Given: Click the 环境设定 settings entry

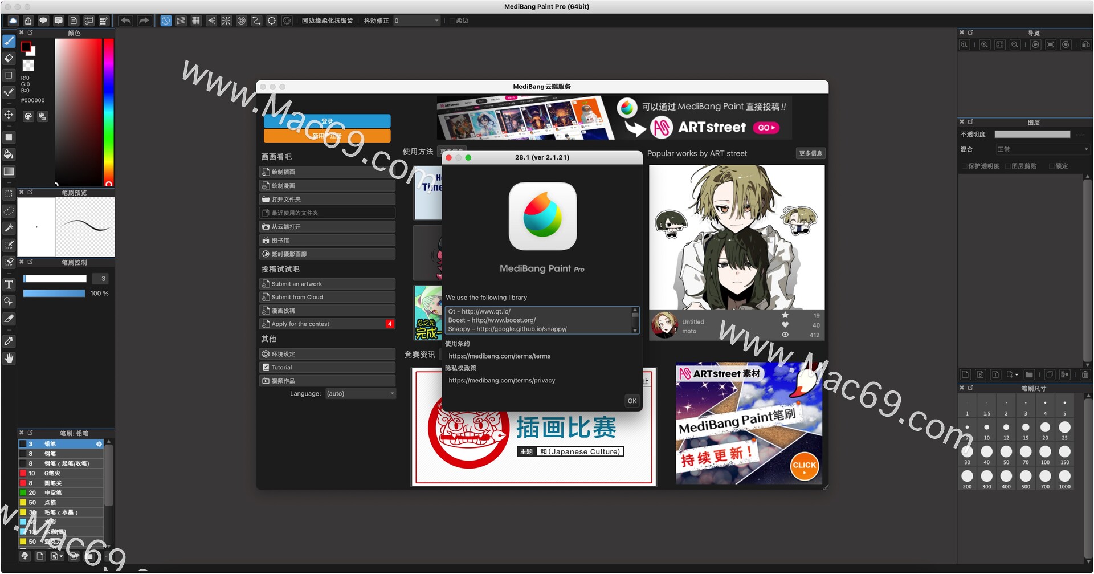Looking at the screenshot, I should pyautogui.click(x=327, y=354).
